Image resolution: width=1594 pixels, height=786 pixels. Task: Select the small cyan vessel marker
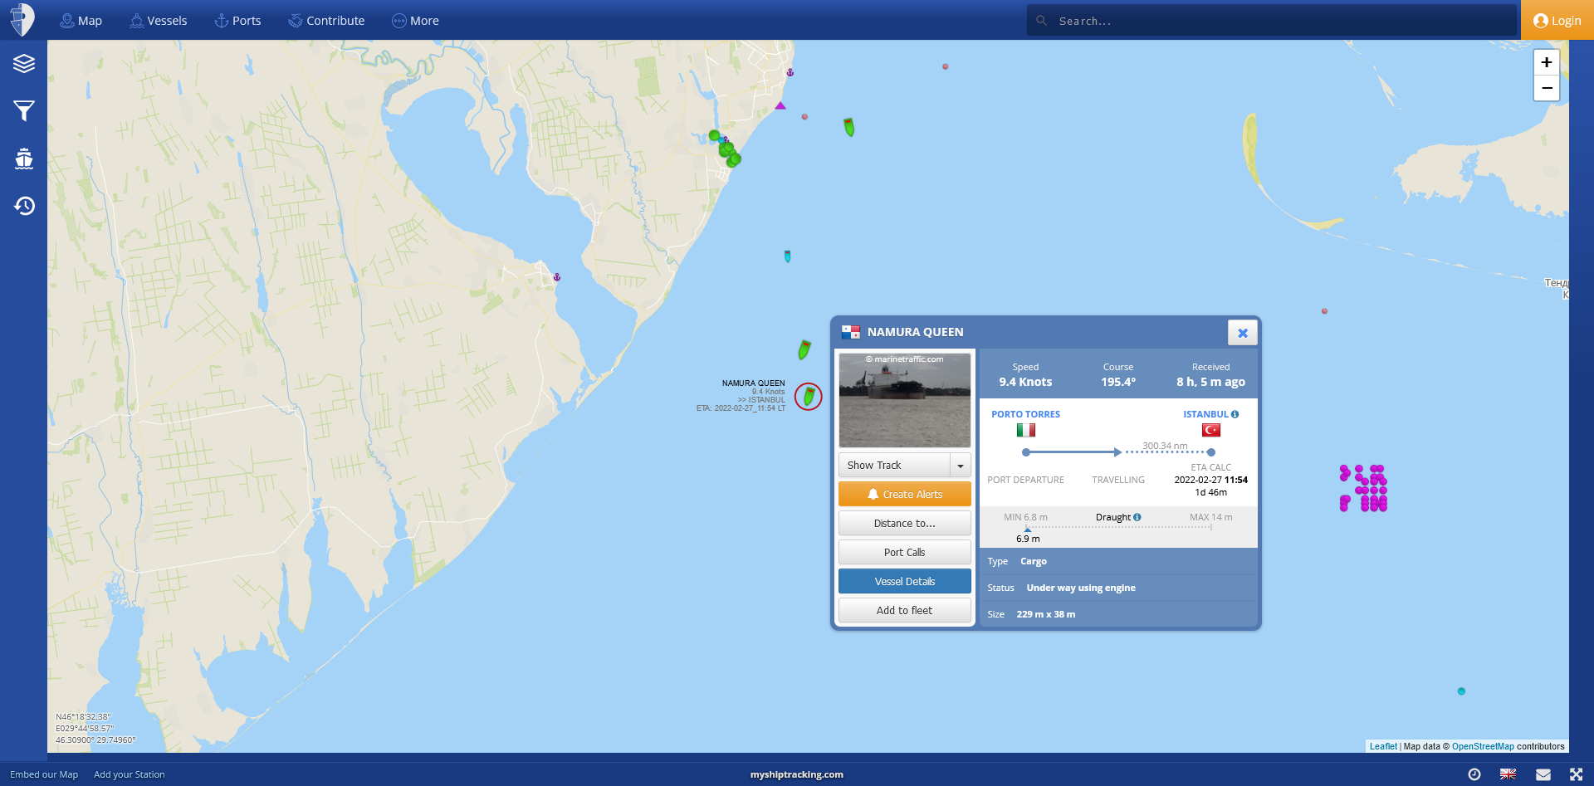(787, 256)
